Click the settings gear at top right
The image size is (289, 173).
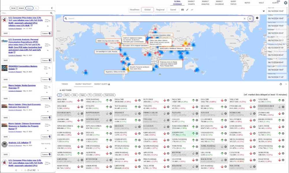(x=286, y=2)
